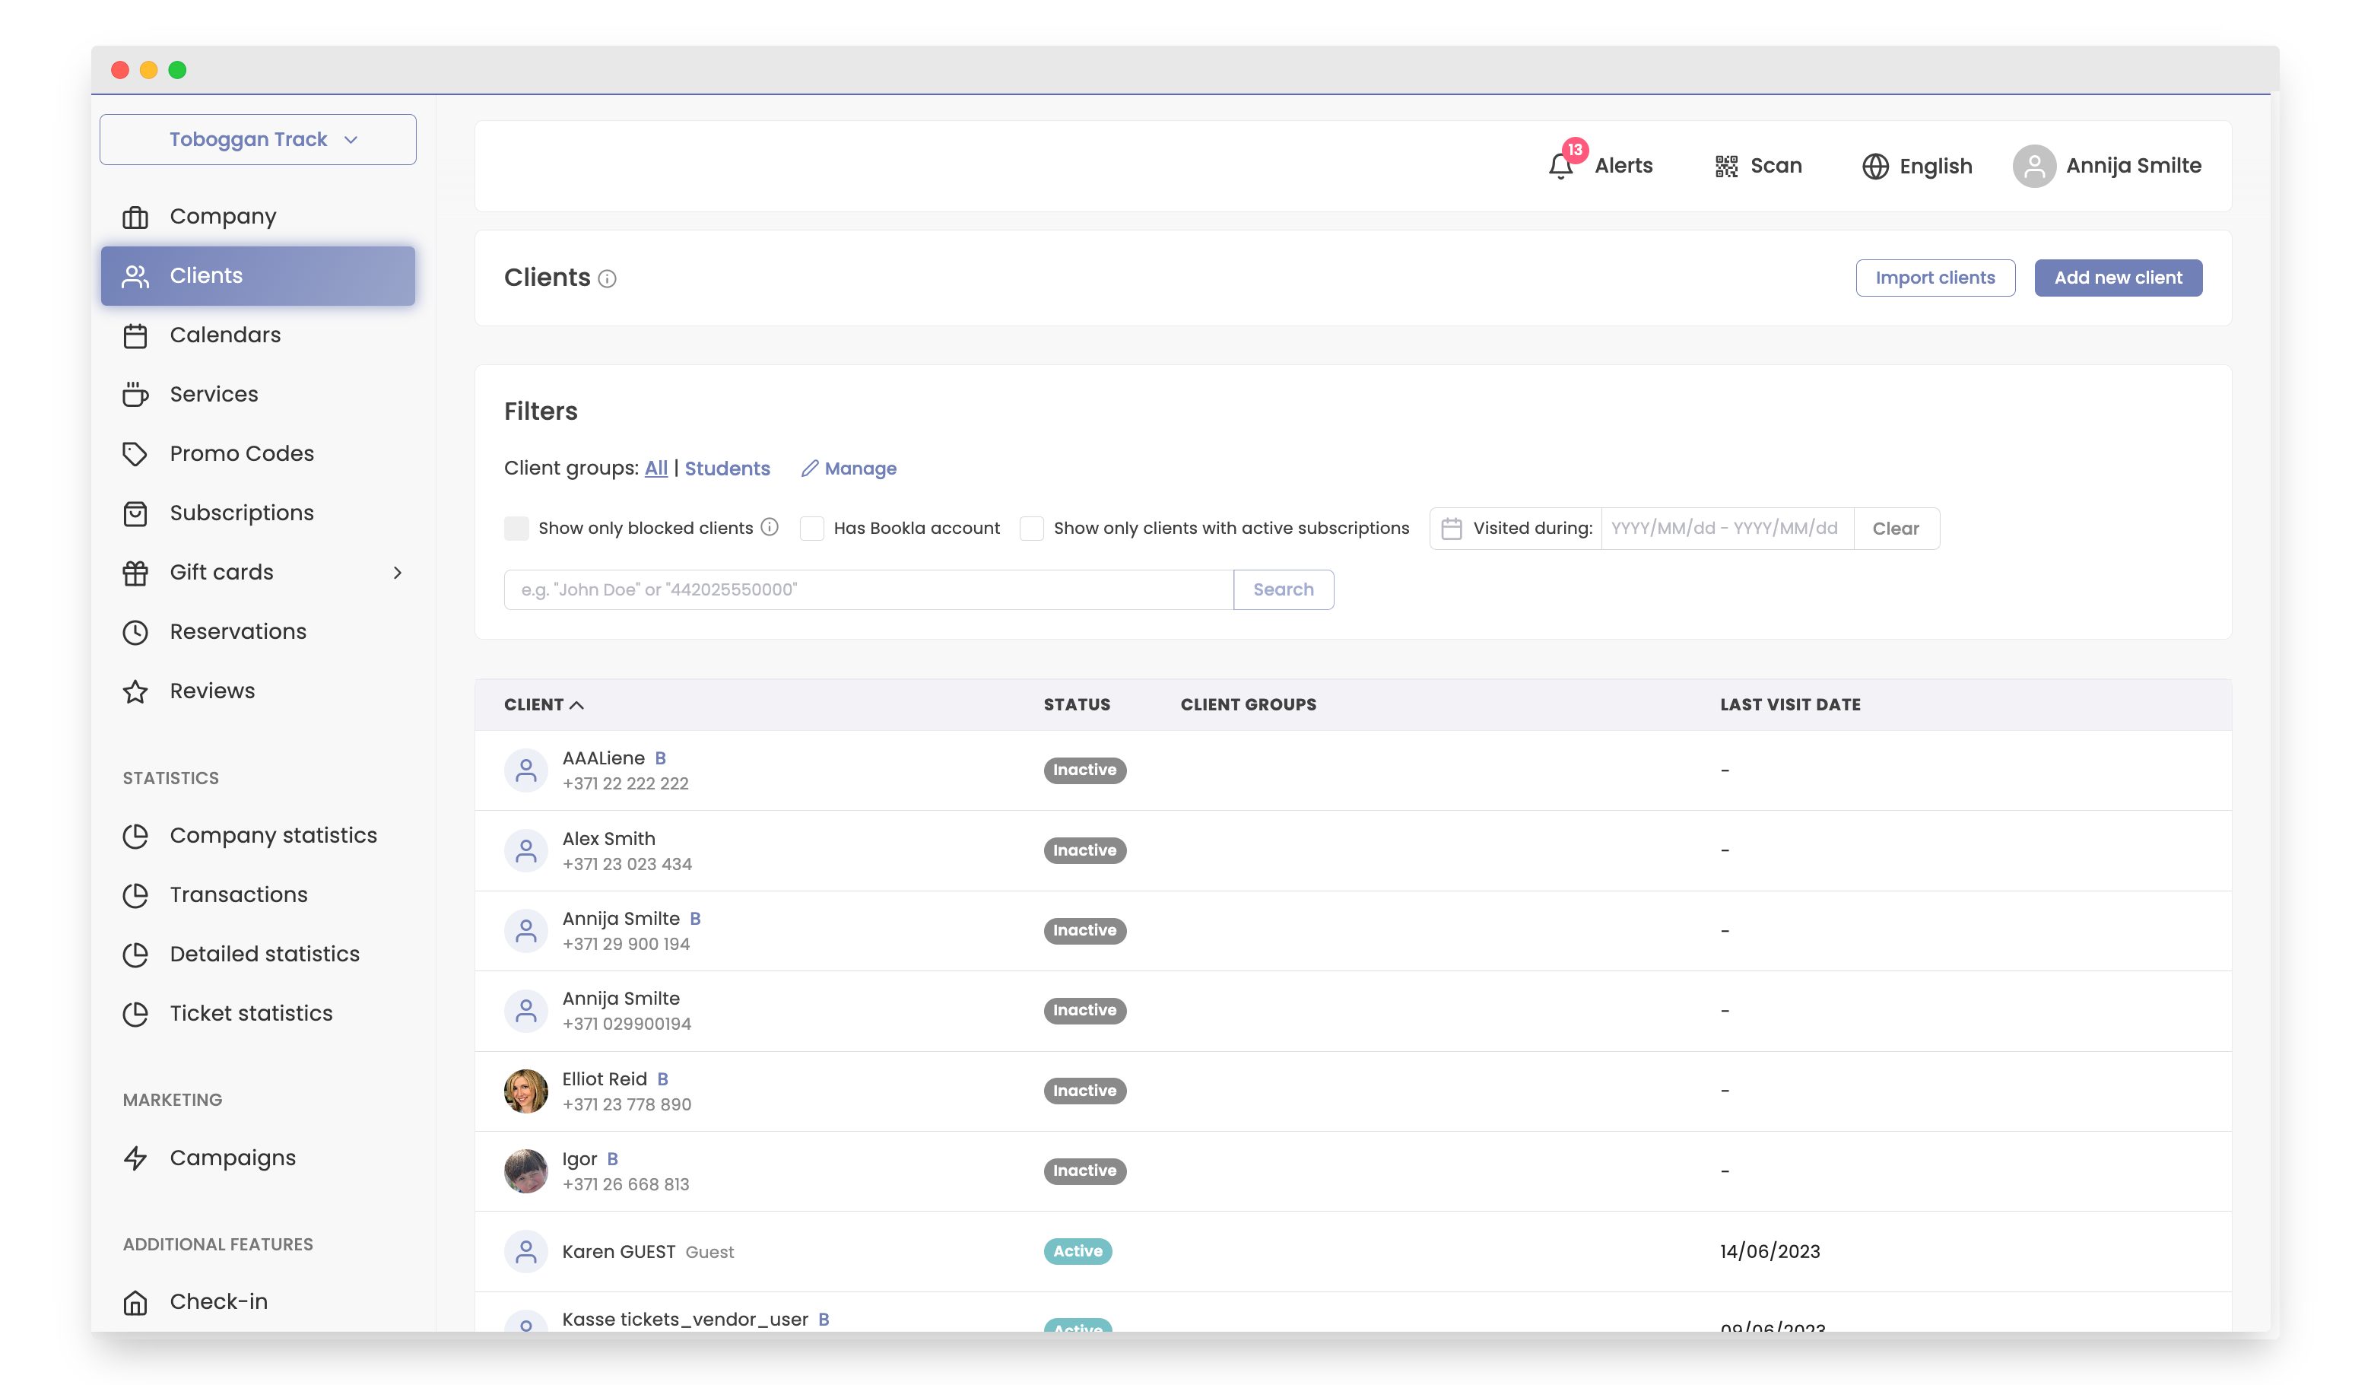
Task: Expand the Gift cards submenu arrow
Action: point(397,573)
